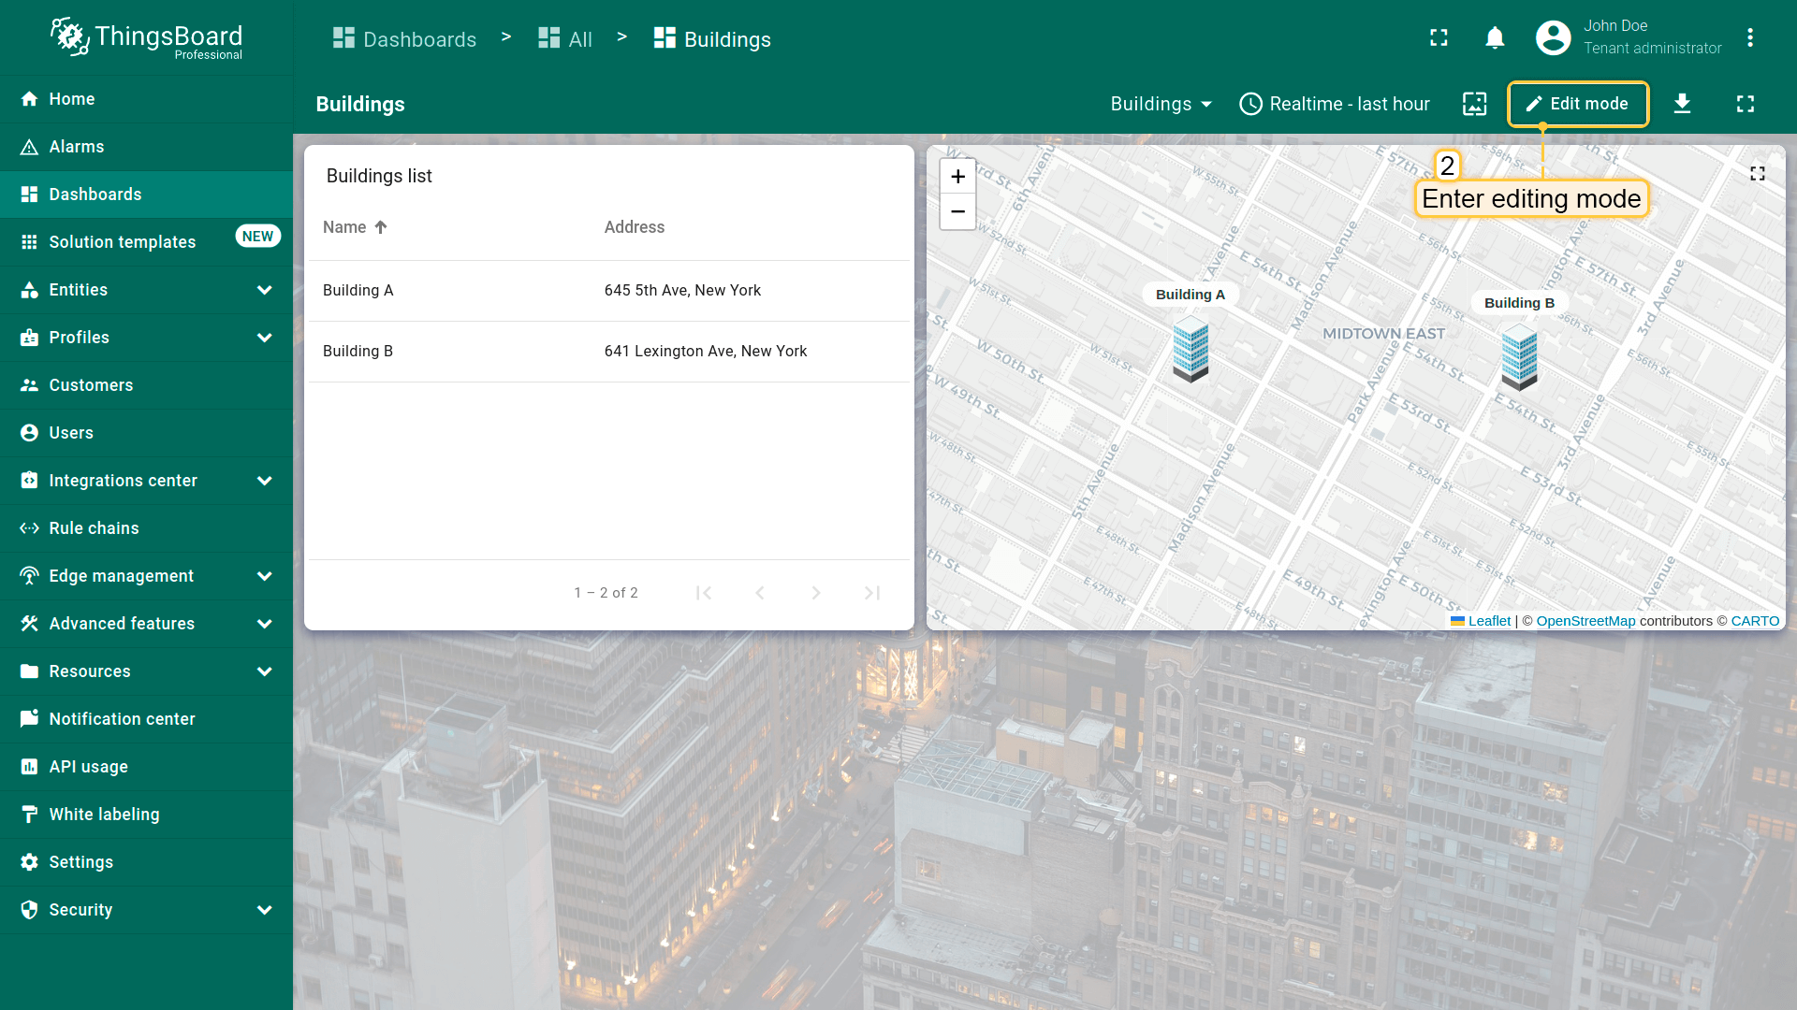This screenshot has width=1797, height=1010.
Task: Expand the map widget to fullscreen
Action: point(1757,174)
